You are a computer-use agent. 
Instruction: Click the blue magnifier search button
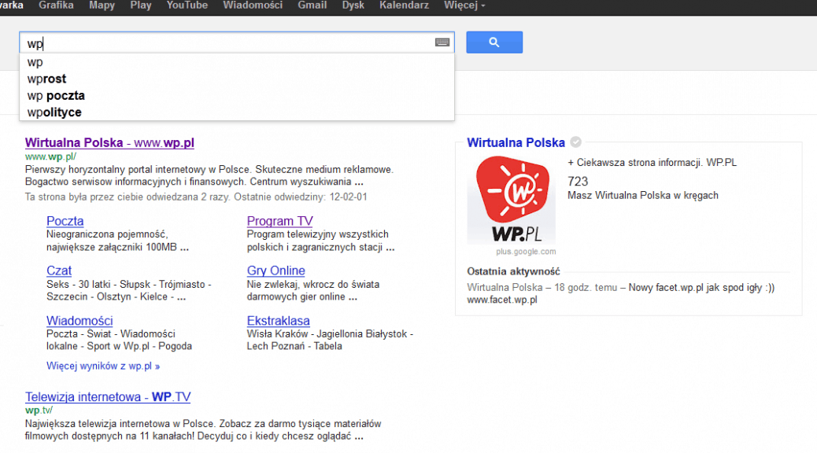pos(494,42)
